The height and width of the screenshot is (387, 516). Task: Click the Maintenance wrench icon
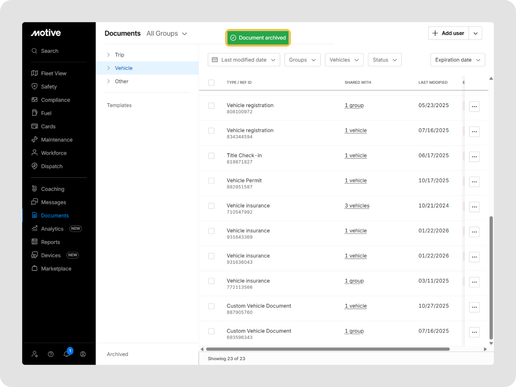pyautogui.click(x=35, y=140)
